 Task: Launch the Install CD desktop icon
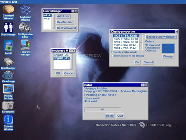[9, 46]
